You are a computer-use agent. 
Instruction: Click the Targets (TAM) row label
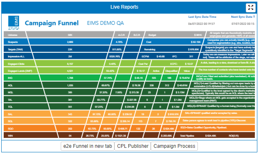(x=15, y=50)
